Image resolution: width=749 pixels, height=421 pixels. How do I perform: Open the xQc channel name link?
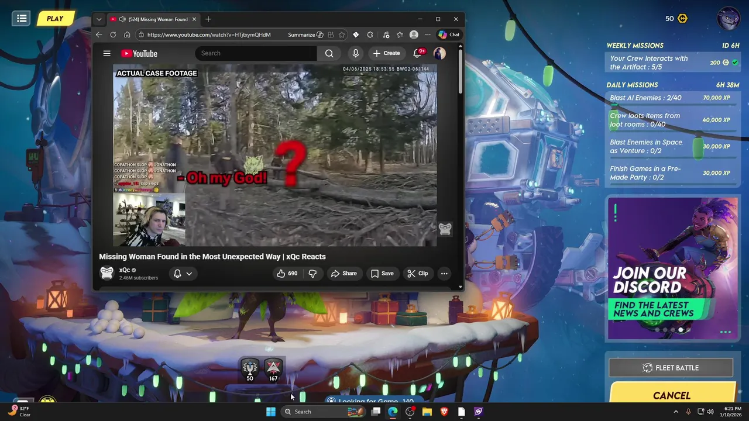125,270
